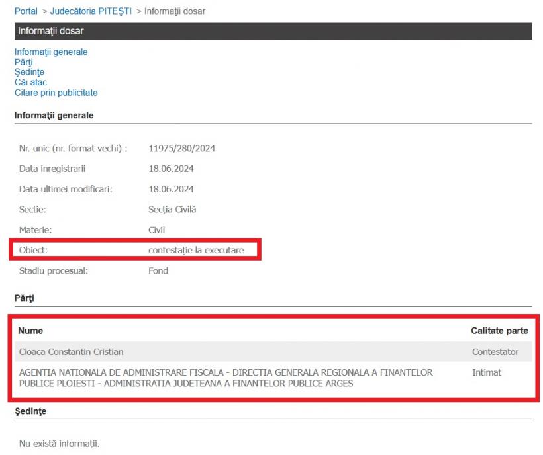Open the Citare prin publicitate link
Screen dimensions: 543x455
(x=56, y=93)
